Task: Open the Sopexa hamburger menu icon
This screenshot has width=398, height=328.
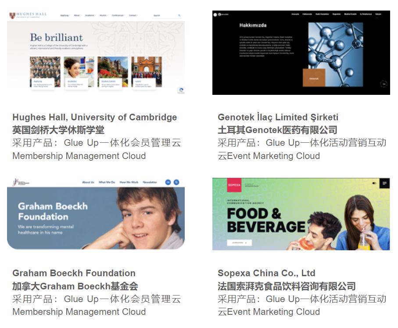Action: pos(384,183)
